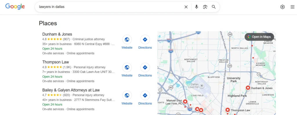Open the Thompson Law website globe icon
Image resolution: width=297 pixels, height=115 pixels.
tap(127, 67)
